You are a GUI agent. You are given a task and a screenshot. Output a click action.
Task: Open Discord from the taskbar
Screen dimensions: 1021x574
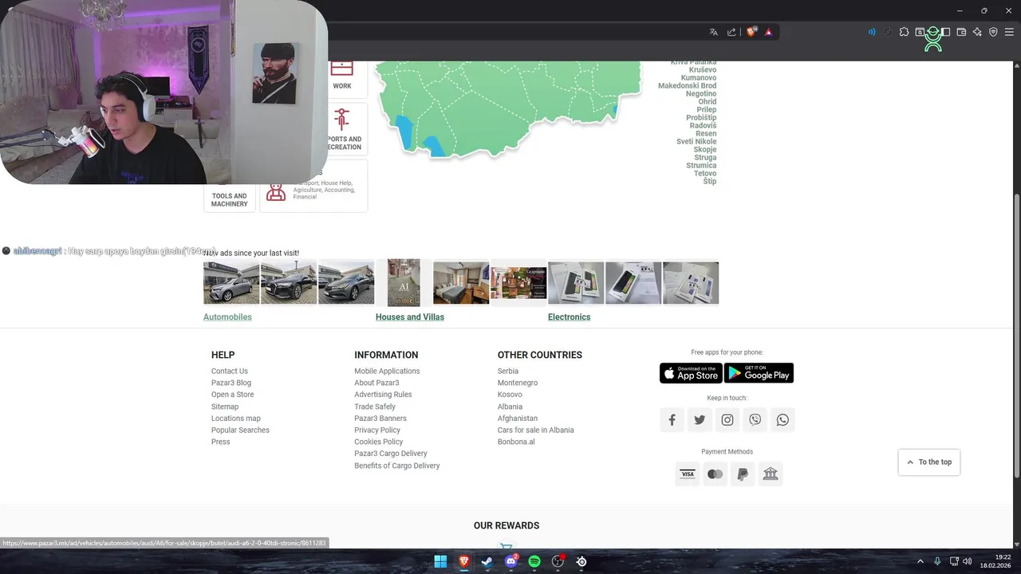[511, 561]
